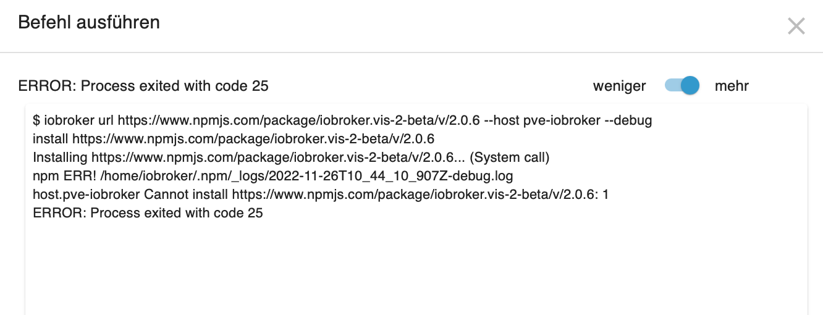Click the "Befehl ausführen" dialog title
This screenshot has height=315, width=823.
[89, 23]
